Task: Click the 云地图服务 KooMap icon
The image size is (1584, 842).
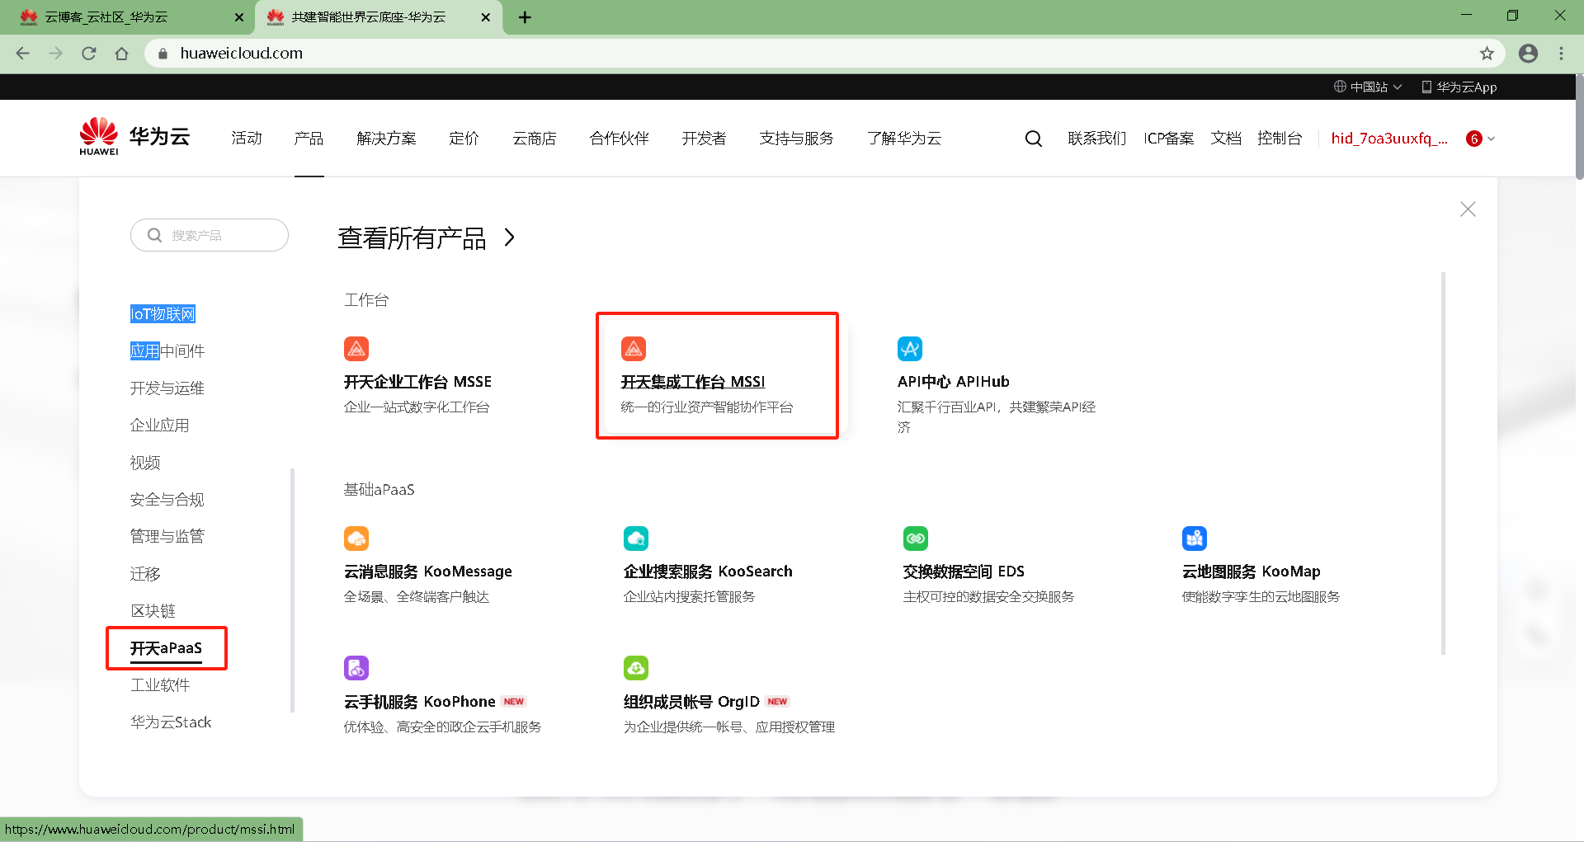Action: tap(1195, 539)
